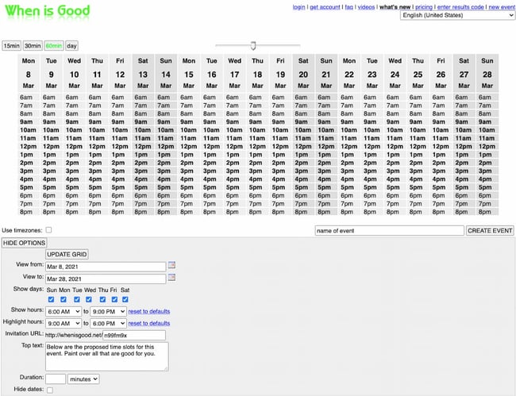Open the View from calendar picker icon

tap(171, 266)
